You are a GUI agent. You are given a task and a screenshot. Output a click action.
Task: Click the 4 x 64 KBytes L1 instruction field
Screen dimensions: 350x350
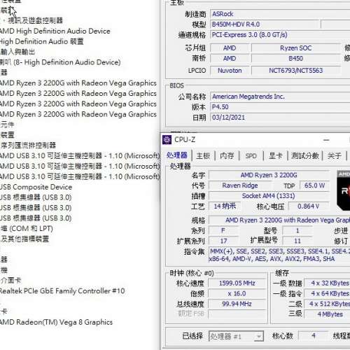point(327,293)
